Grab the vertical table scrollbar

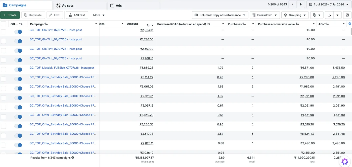click(x=351, y=31)
